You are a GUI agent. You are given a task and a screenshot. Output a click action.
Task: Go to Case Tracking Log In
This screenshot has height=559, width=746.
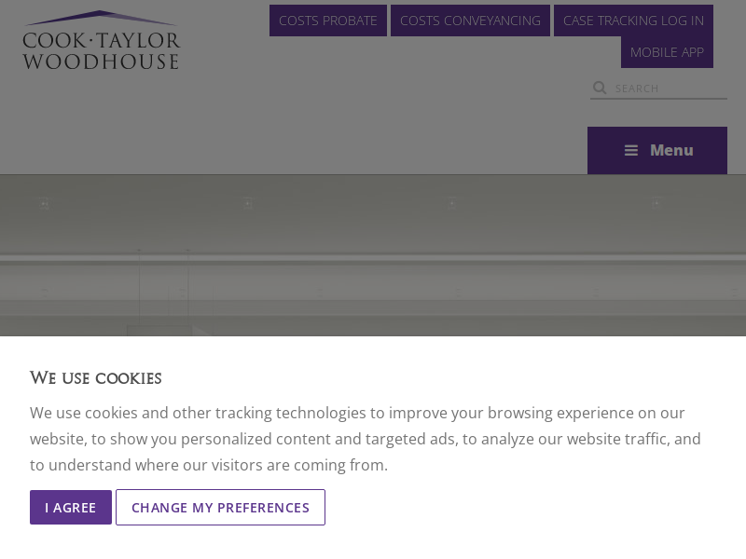pos(633,20)
